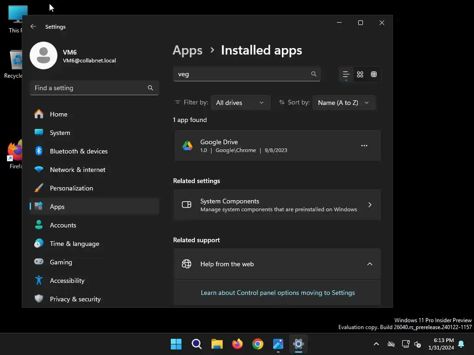Click the Personalization brush icon
Screen dimensions: 474x355
pyautogui.click(x=39, y=188)
